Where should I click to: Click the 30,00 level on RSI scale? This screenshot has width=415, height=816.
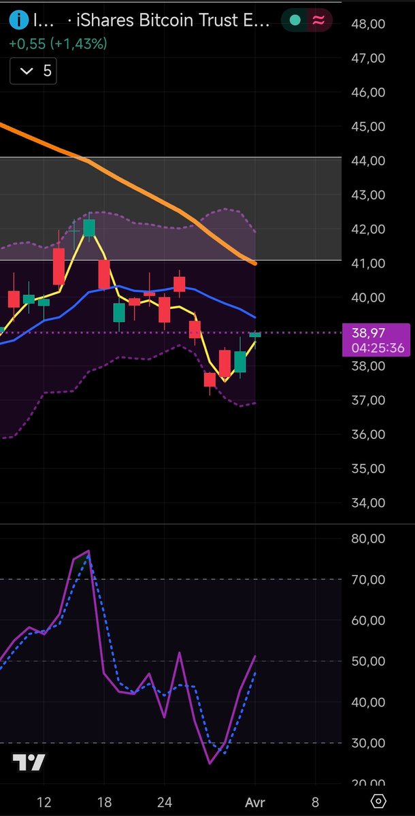coord(368,743)
